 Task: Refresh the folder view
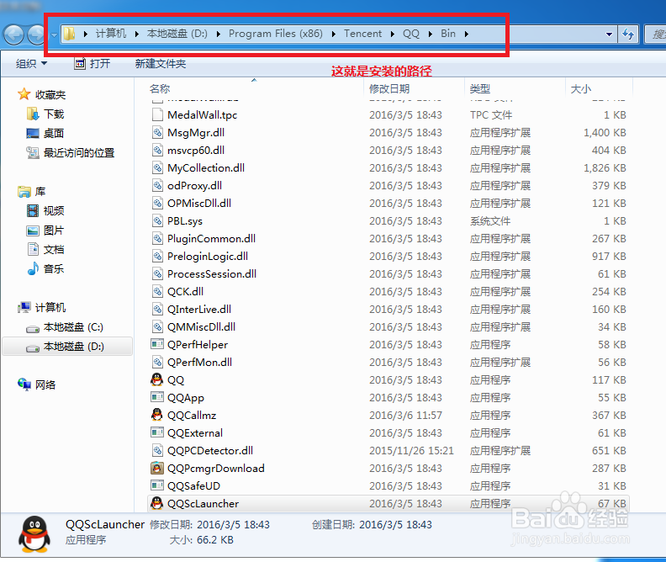[x=628, y=34]
